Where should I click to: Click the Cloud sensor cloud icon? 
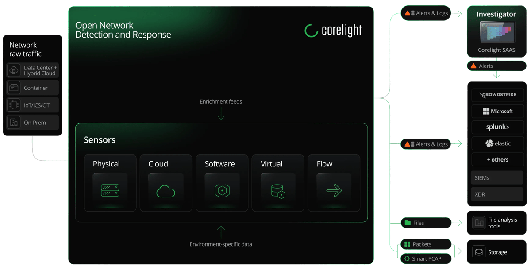click(x=166, y=191)
